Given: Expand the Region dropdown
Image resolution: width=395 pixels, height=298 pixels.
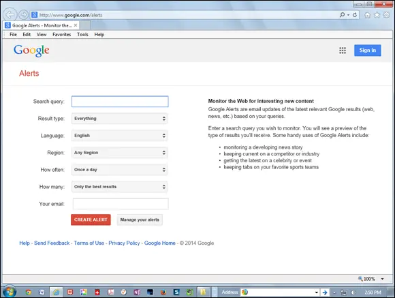Looking at the screenshot, I should 120,153.
